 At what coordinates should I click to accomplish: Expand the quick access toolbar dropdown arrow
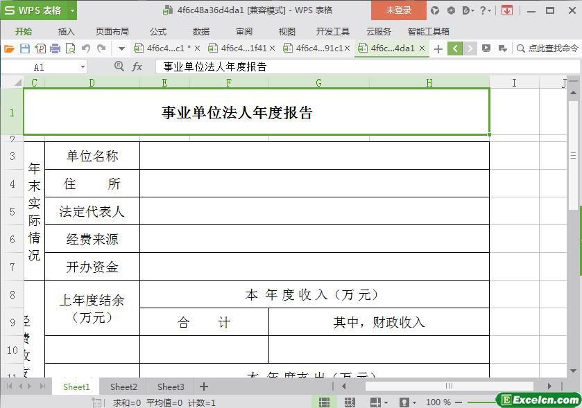pyautogui.click(x=121, y=48)
